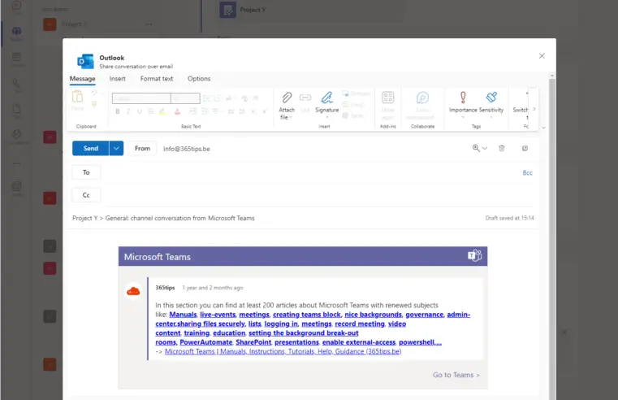
Task: Open the Teams sidebar Teams icon
Action: 16,32
